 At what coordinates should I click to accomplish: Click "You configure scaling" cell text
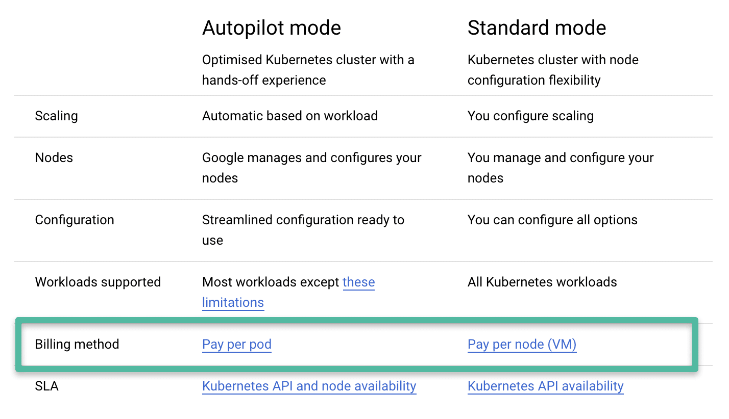pos(530,116)
